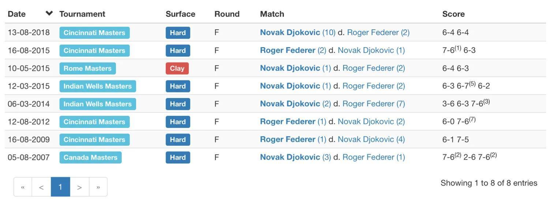Open Rome Masters tournament tag
The height and width of the screenshot is (202, 549).
pyautogui.click(x=87, y=68)
